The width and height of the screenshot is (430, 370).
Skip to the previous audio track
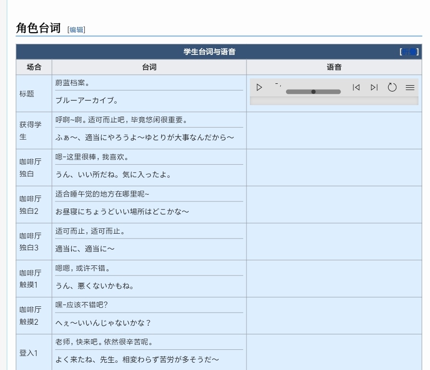tap(356, 88)
